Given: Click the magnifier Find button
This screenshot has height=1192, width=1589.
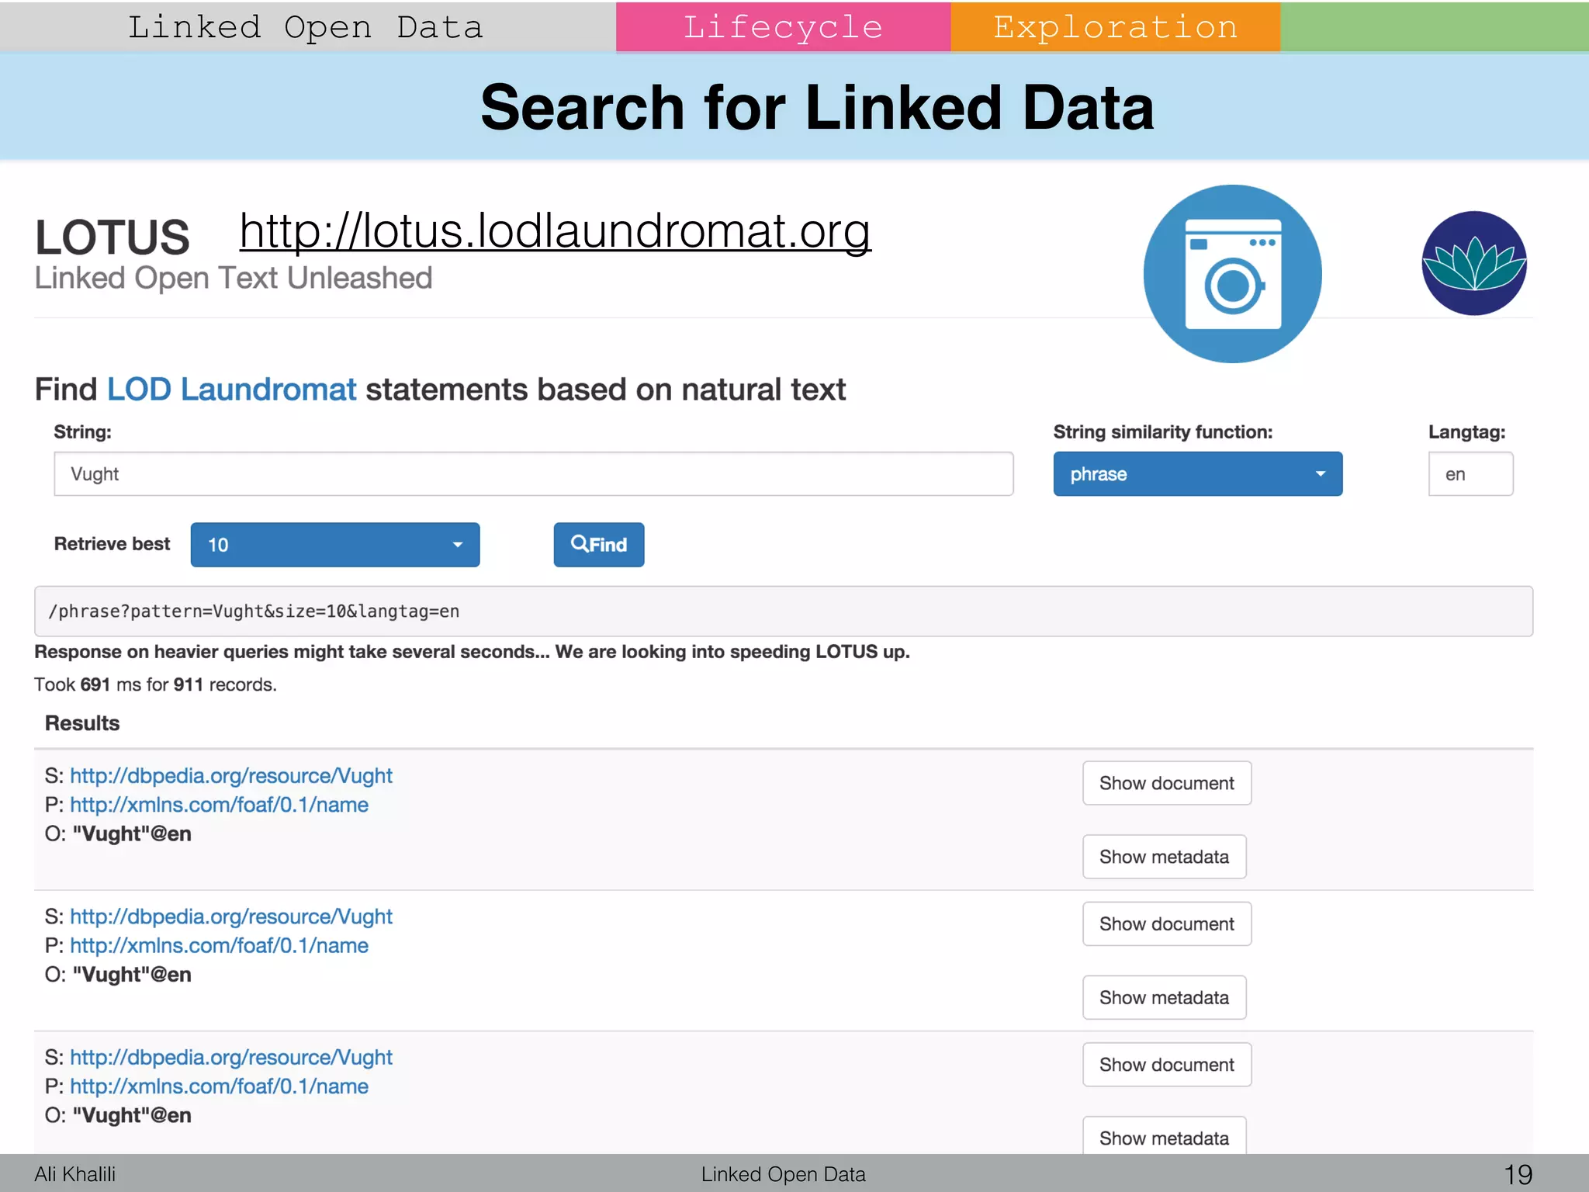Looking at the screenshot, I should tap(598, 545).
